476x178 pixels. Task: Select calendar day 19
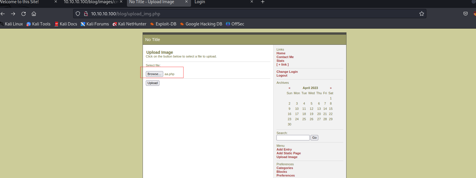tap(311, 114)
